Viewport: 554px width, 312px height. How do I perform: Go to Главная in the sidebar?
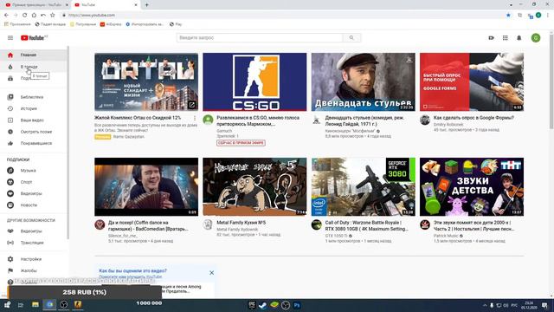pyautogui.click(x=34, y=55)
